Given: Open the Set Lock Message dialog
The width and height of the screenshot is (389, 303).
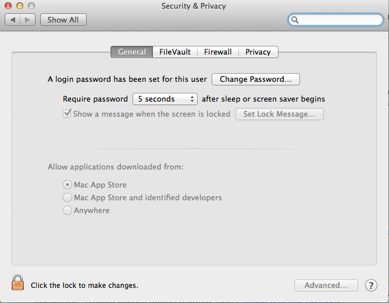Looking at the screenshot, I should (279, 114).
